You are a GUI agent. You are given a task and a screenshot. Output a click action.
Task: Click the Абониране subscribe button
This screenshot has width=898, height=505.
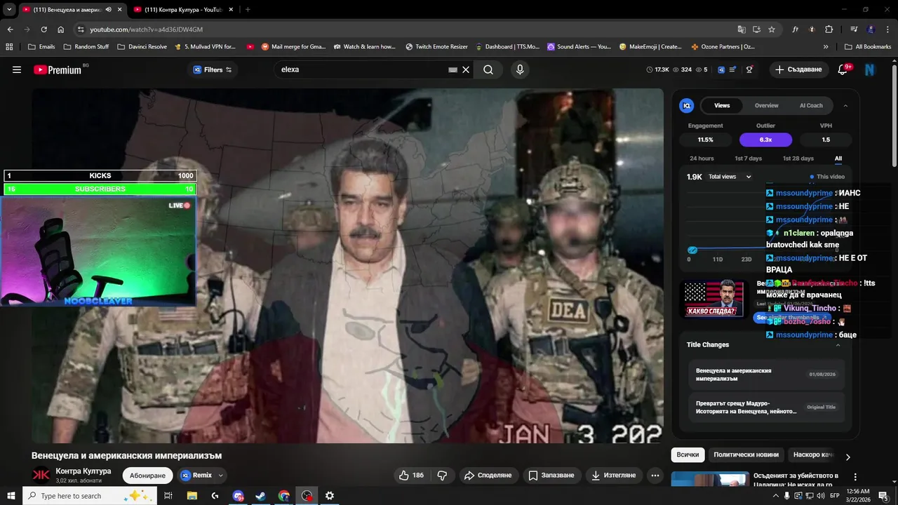(x=148, y=475)
